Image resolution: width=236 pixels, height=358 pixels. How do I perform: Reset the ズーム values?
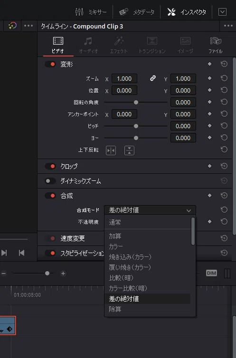pyautogui.click(x=224, y=78)
